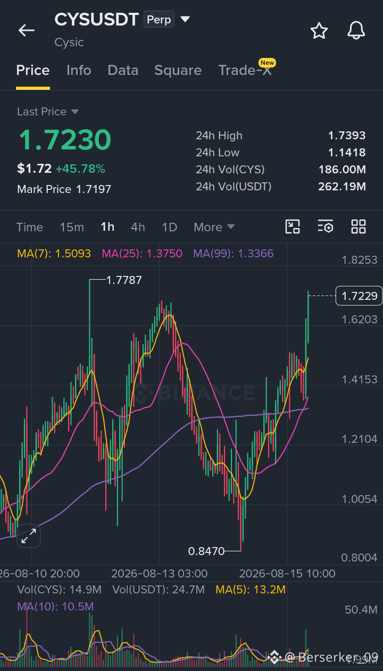Tap the Cysic project name subtitle
The image size is (383, 671).
click(x=69, y=42)
